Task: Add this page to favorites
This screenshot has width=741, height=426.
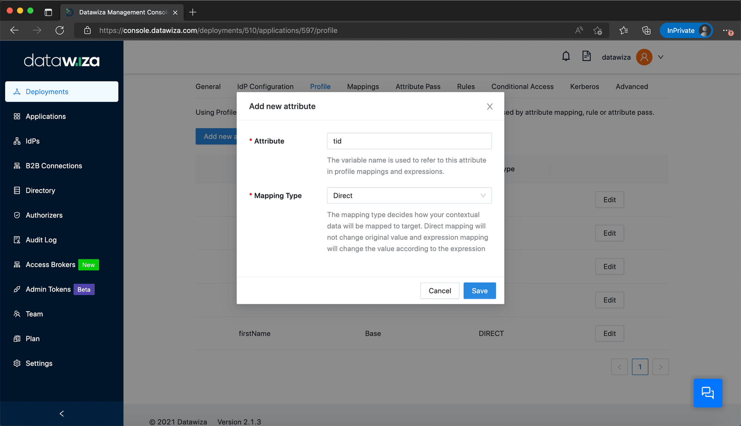Action: (598, 31)
